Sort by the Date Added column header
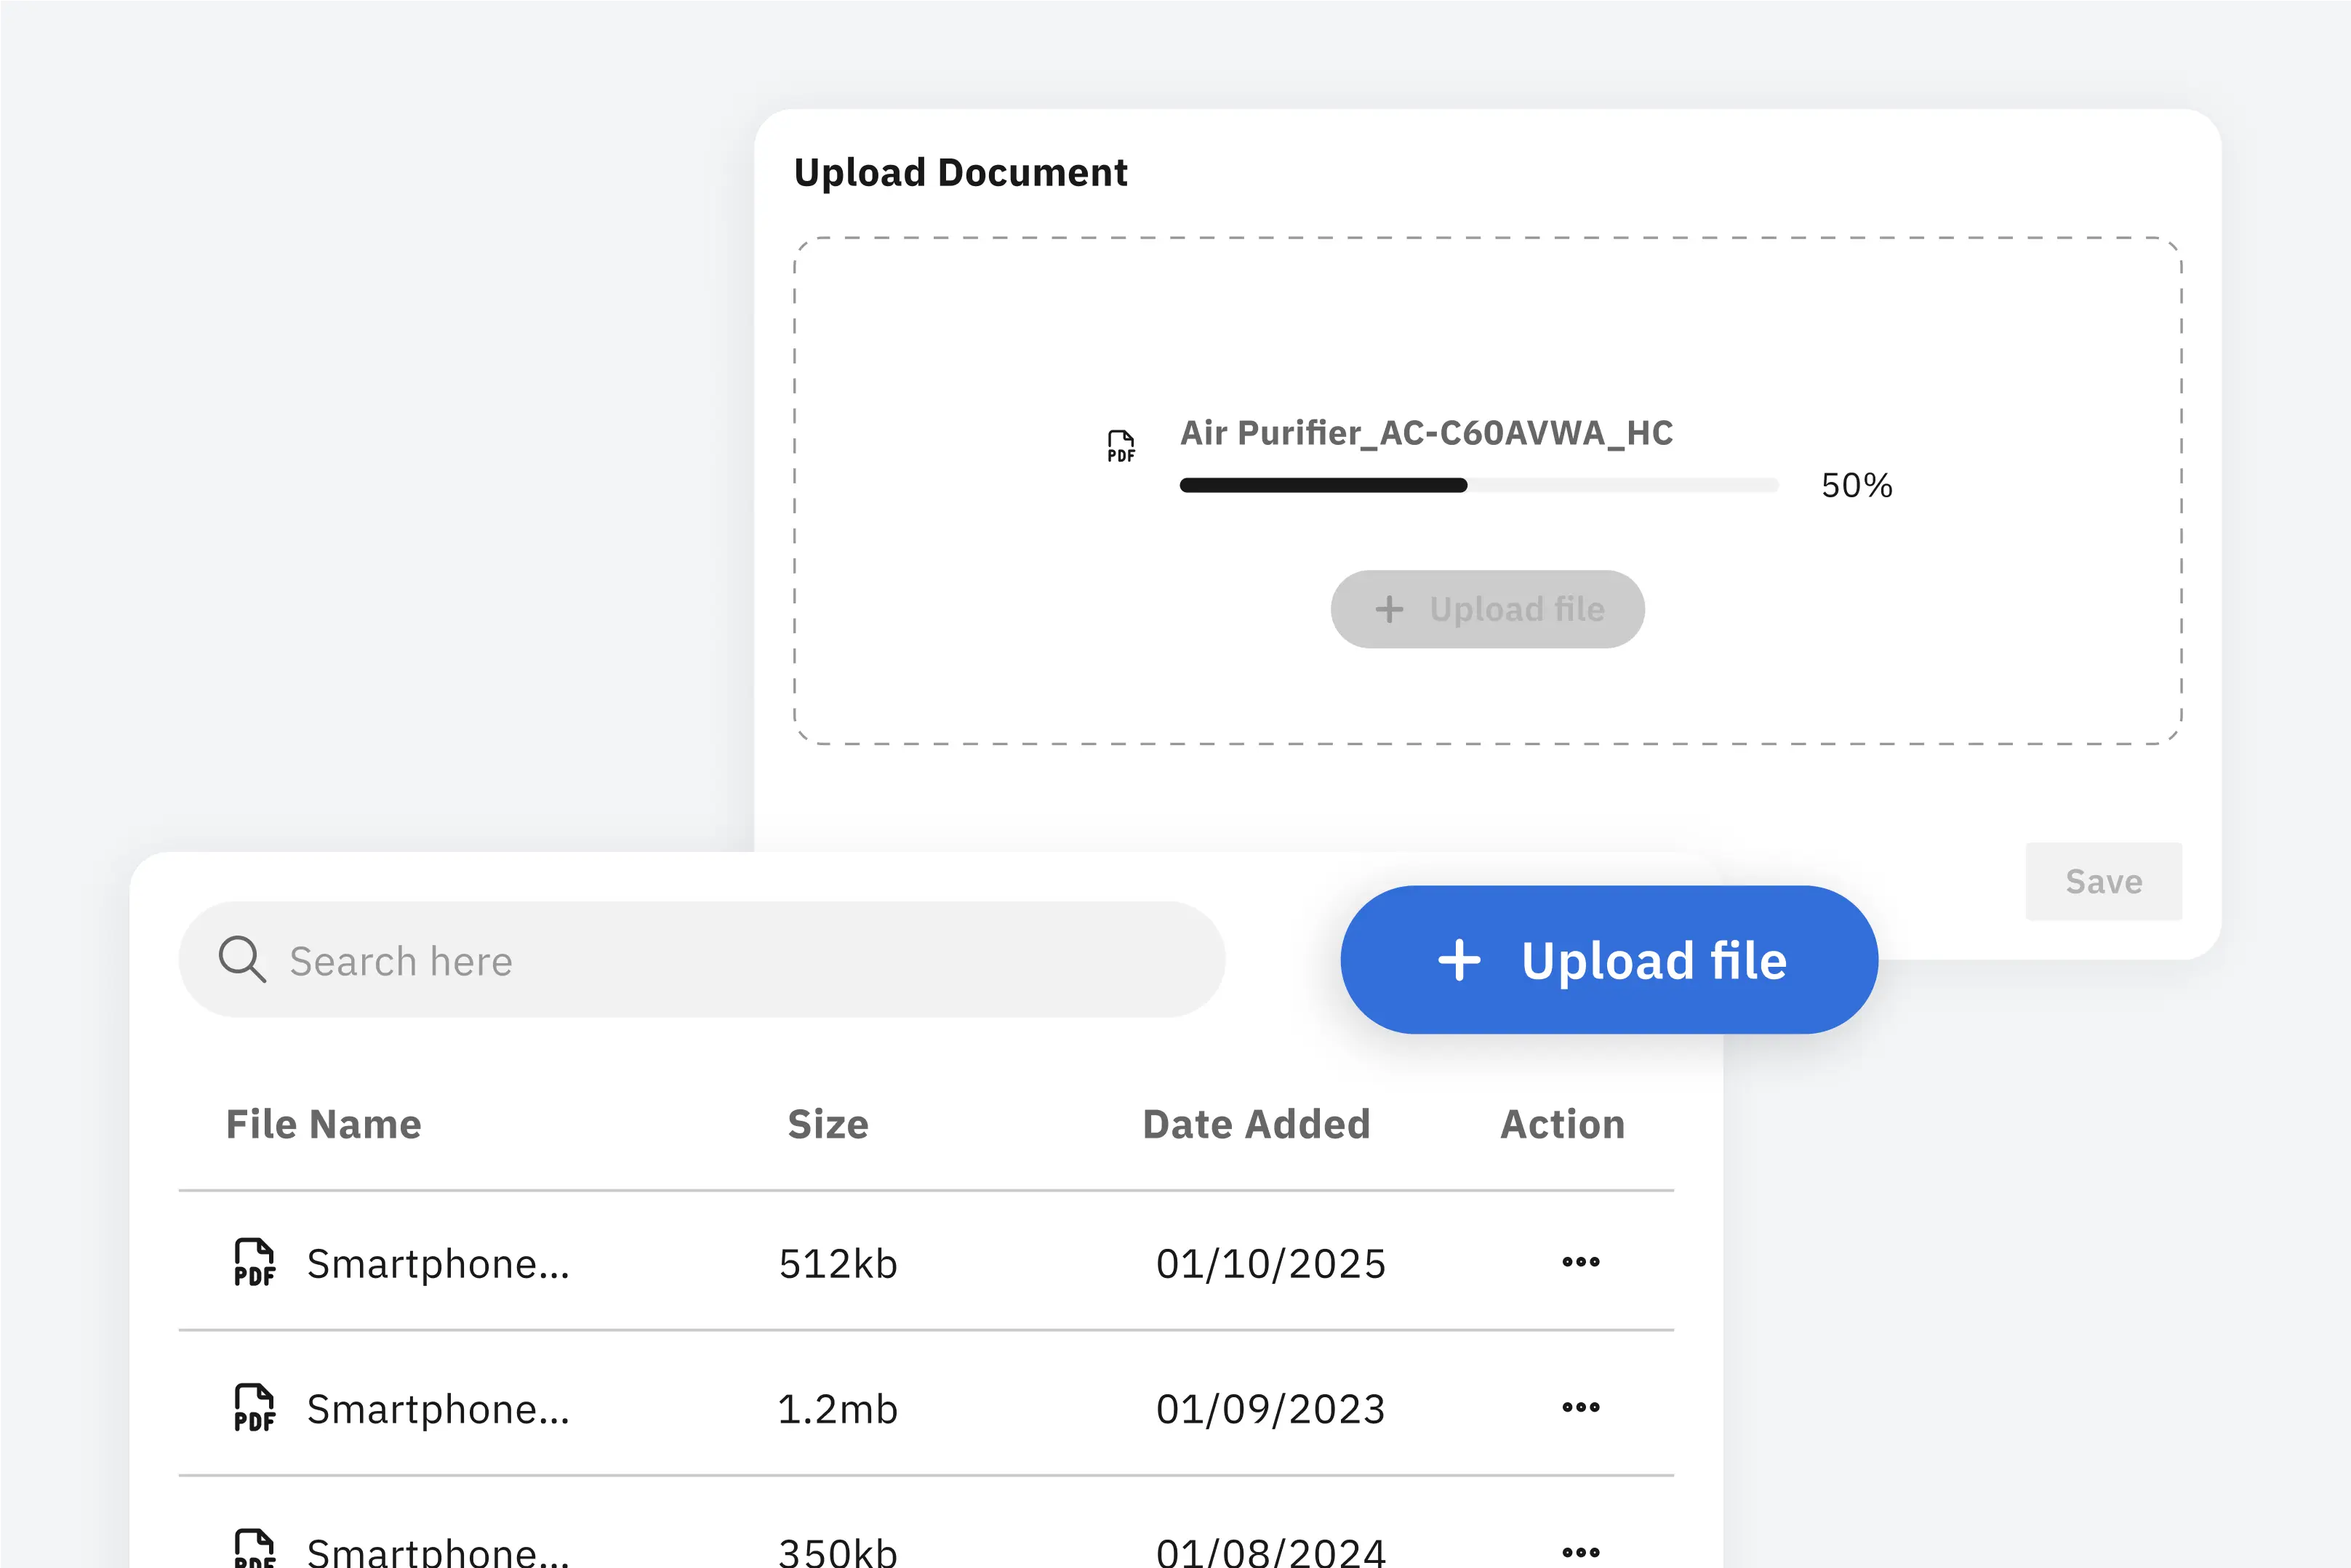 pyautogui.click(x=1256, y=1124)
